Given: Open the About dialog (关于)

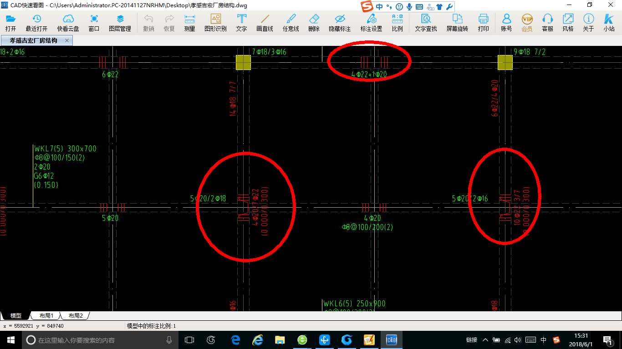Looking at the screenshot, I should point(588,23).
